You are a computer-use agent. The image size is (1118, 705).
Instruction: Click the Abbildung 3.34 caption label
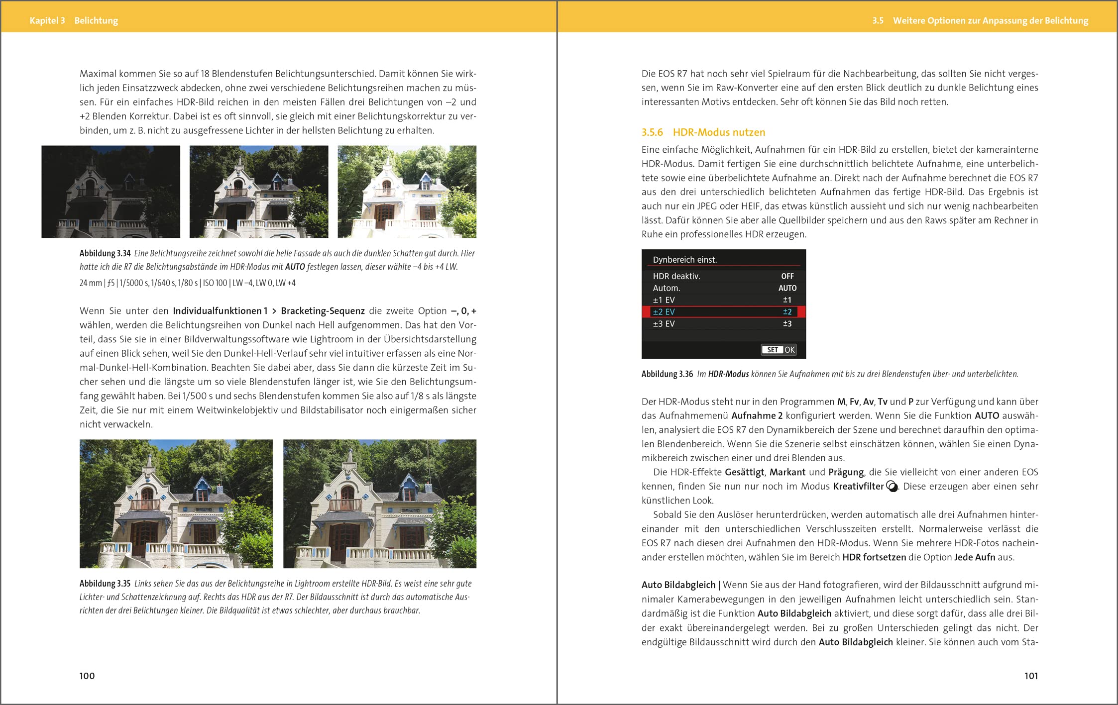[x=105, y=253]
